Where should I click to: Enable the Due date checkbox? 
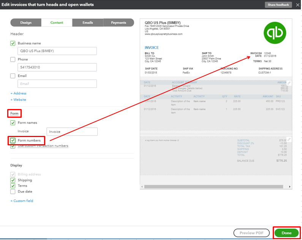point(13,192)
